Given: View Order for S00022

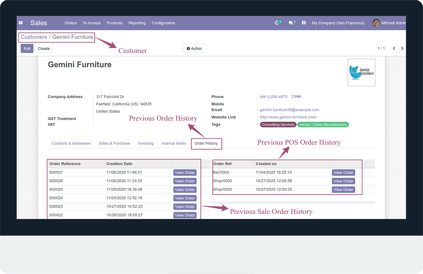Looking at the screenshot, I should point(185,215).
